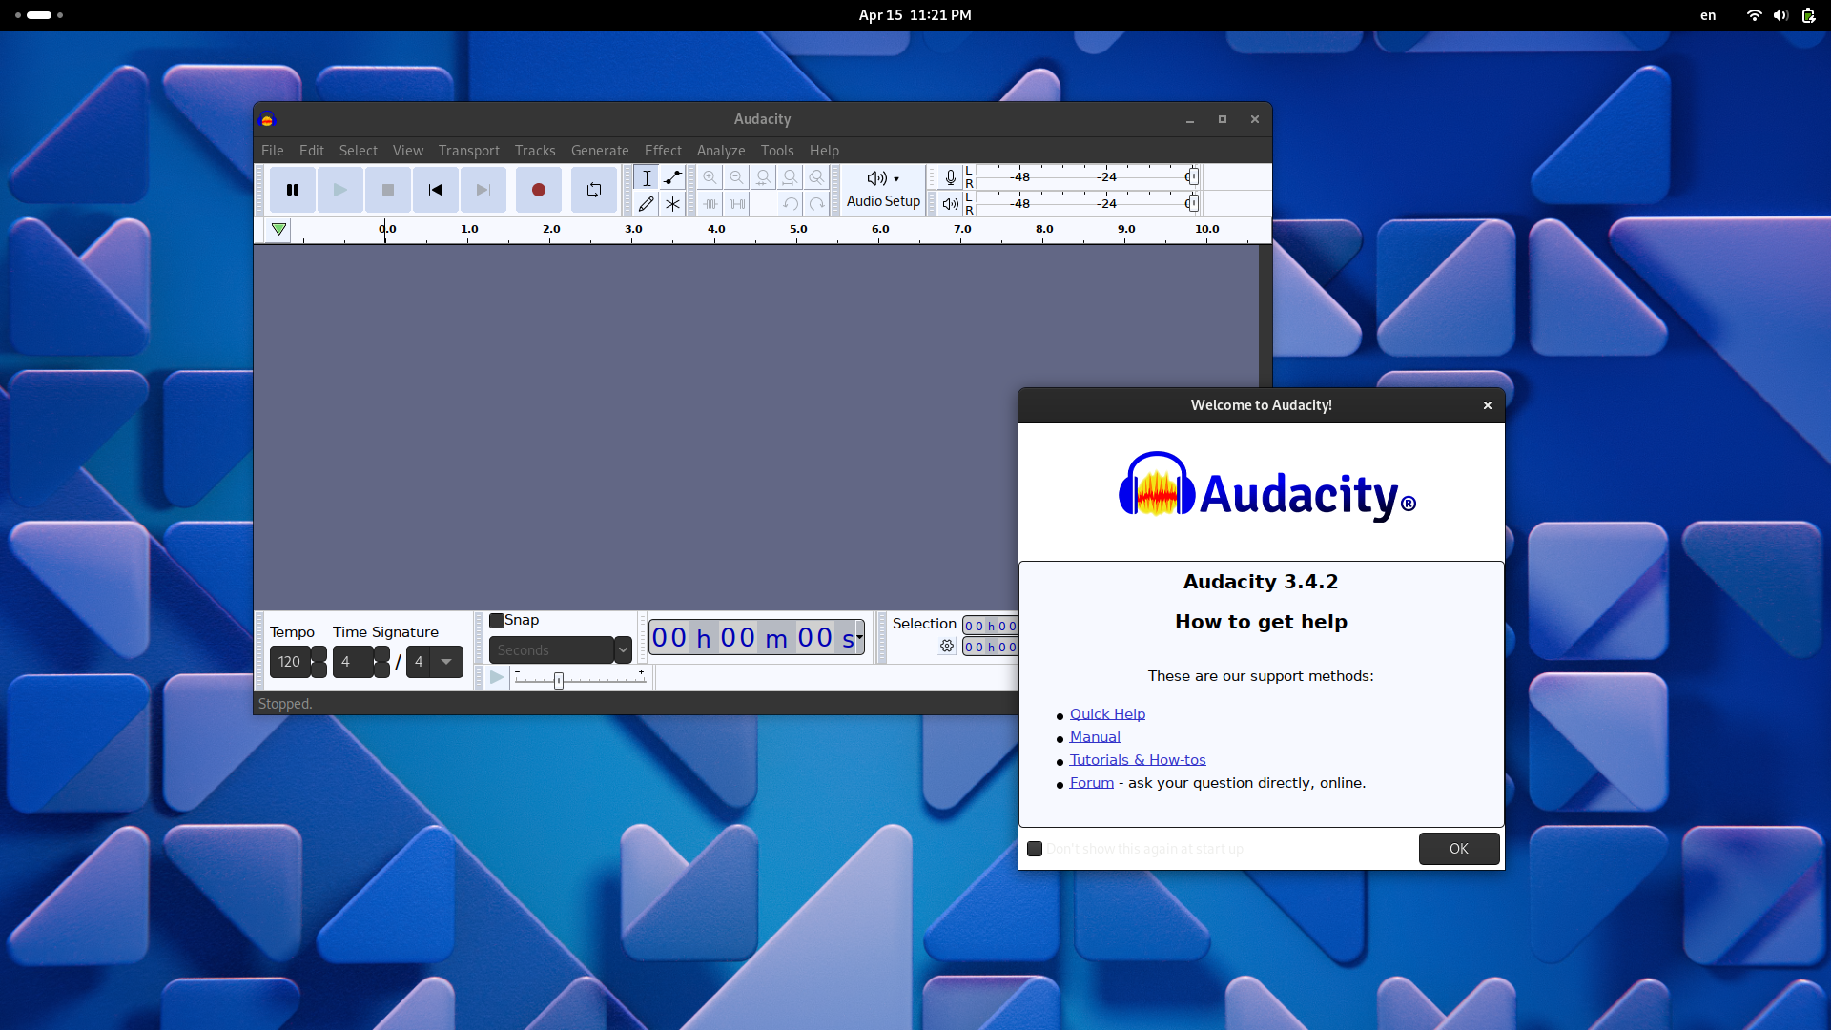Click the Redo arrow icon

pos(817,203)
